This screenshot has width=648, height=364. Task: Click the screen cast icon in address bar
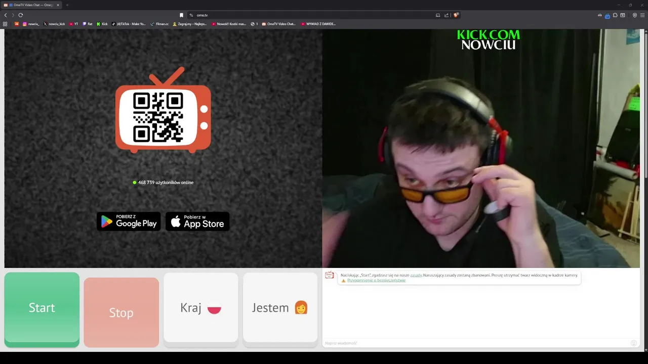click(x=438, y=15)
